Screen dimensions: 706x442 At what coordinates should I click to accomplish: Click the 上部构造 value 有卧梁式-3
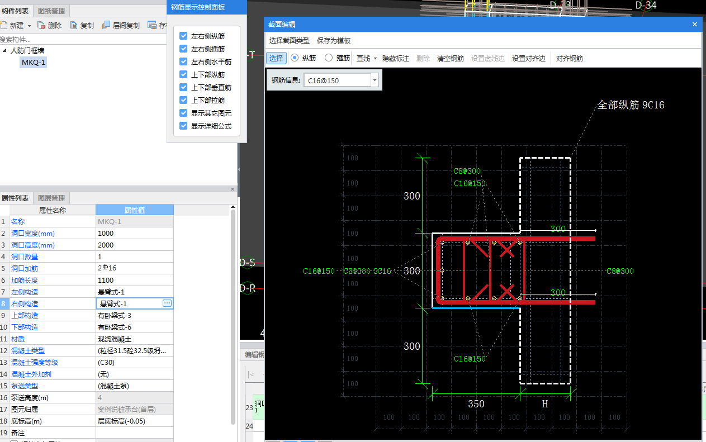[x=135, y=315]
